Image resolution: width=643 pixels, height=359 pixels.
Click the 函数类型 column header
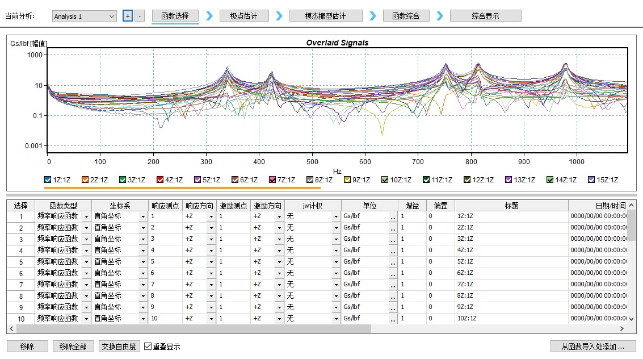(63, 206)
